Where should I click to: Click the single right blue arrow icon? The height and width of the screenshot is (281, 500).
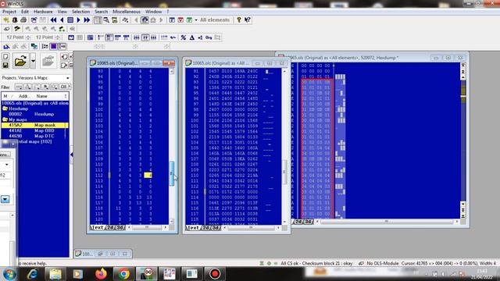click(78, 20)
